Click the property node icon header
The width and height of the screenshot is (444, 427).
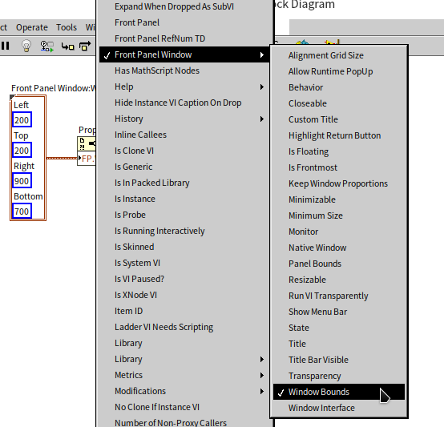[87, 143]
